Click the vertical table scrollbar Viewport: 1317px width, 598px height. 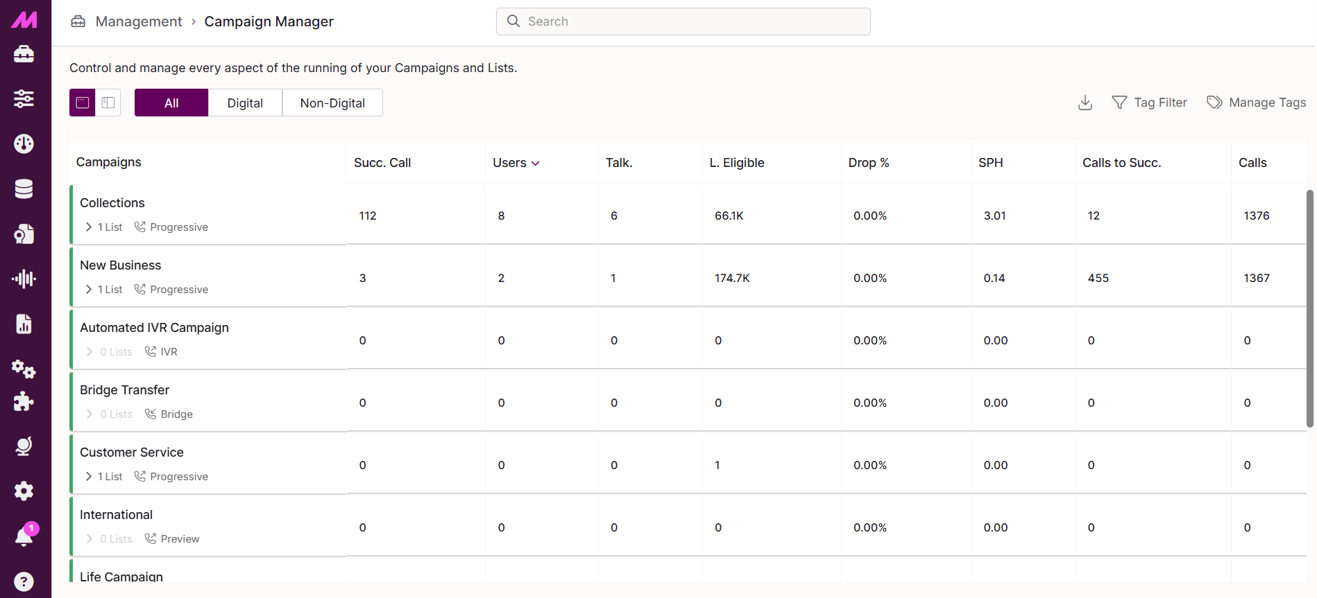tap(1310, 308)
